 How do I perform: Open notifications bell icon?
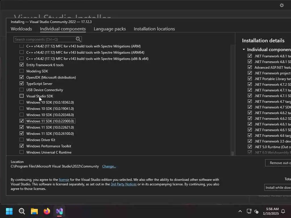point(283,211)
